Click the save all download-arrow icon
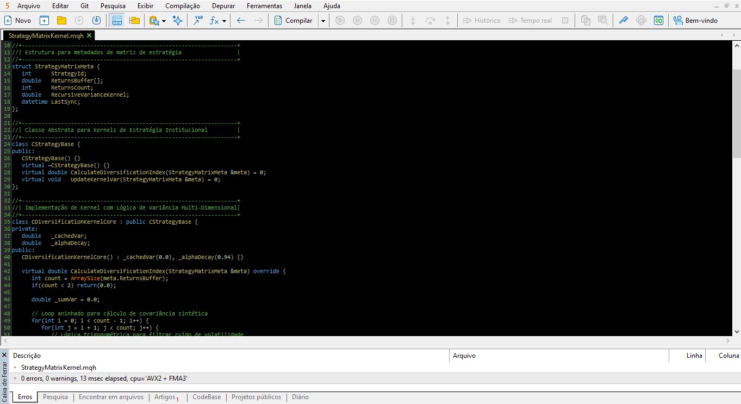 pyautogui.click(x=96, y=21)
